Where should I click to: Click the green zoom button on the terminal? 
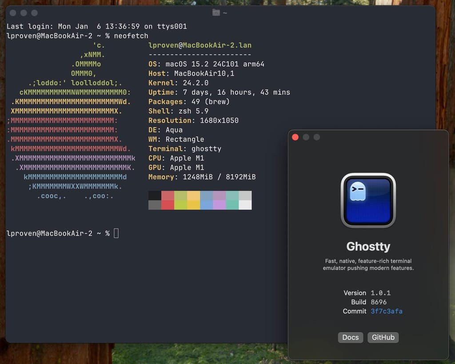(x=35, y=13)
